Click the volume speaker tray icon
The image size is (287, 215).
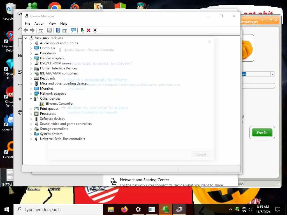click(x=251, y=209)
